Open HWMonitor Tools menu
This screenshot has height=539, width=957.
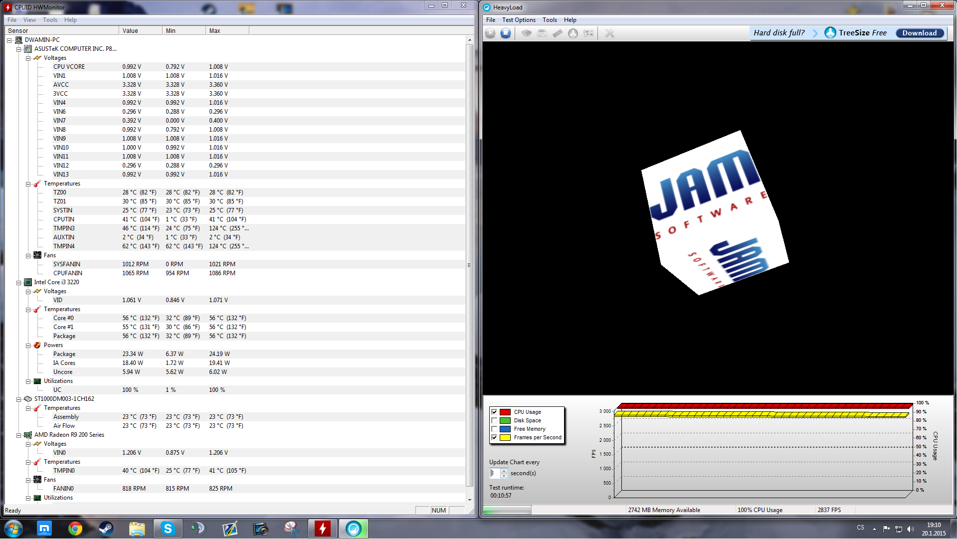[x=50, y=20]
